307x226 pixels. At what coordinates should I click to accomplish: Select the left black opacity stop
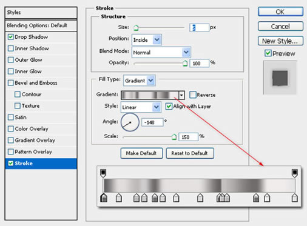[x=103, y=173]
